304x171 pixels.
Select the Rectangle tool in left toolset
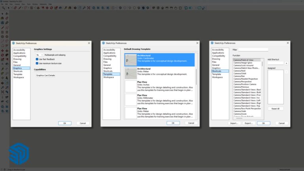coord(2,32)
